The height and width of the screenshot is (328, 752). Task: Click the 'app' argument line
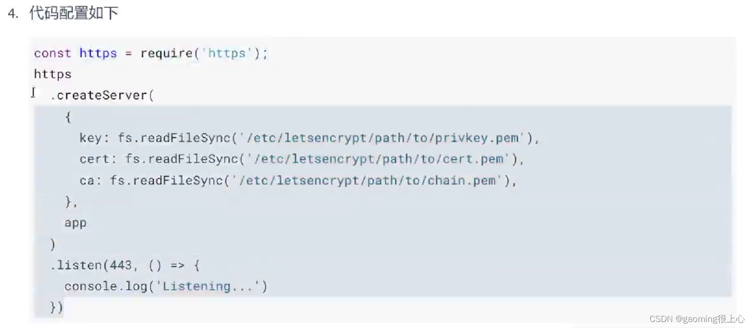click(76, 223)
